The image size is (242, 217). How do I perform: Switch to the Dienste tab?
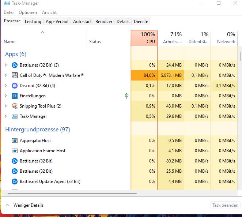(141, 22)
